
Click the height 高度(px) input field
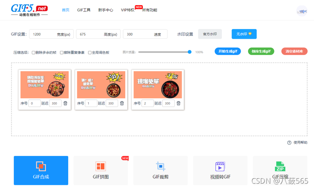98,34
